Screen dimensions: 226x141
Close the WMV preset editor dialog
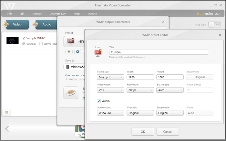point(220,35)
